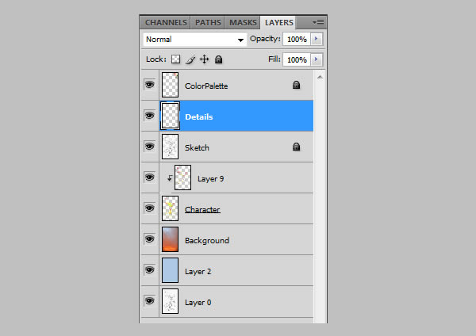Viewport: 476px width, 336px height.
Task: Open the Fill slider arrow
Action: pyautogui.click(x=317, y=59)
